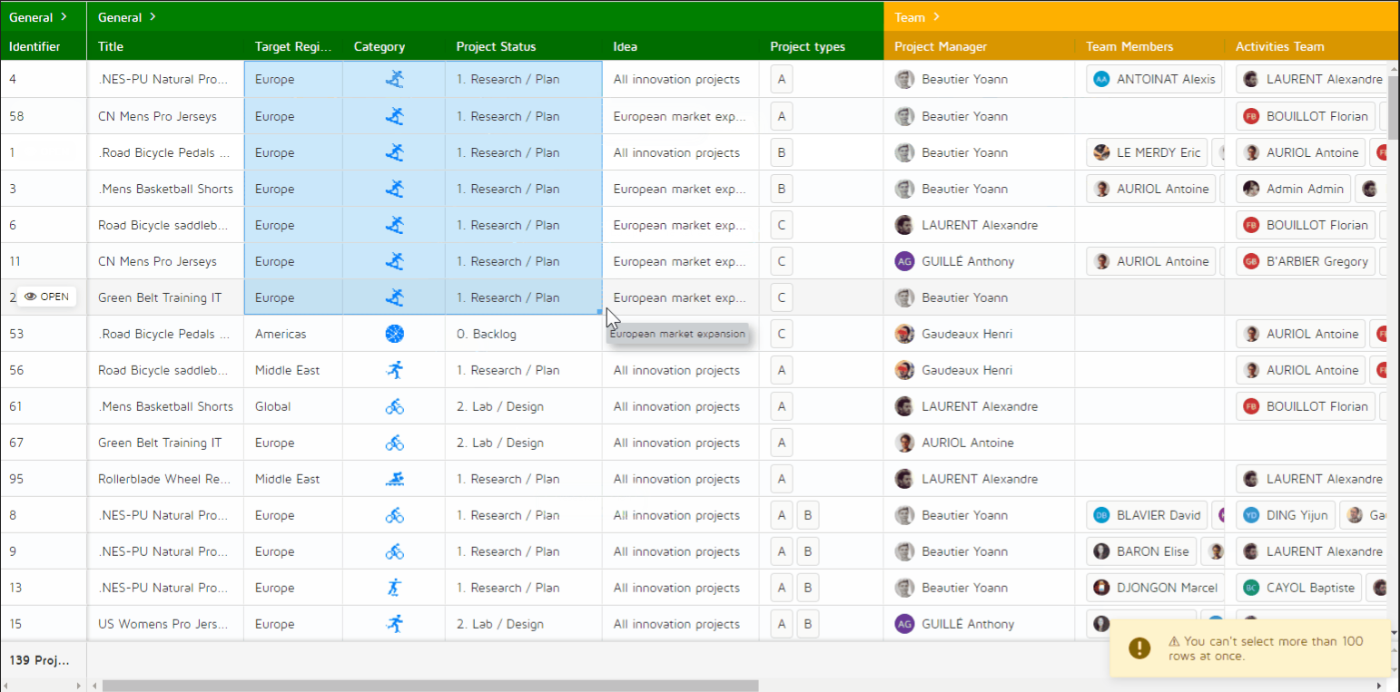Click the LE MERDY Eric team member chip
The width and height of the screenshot is (1400, 692).
[1149, 152]
